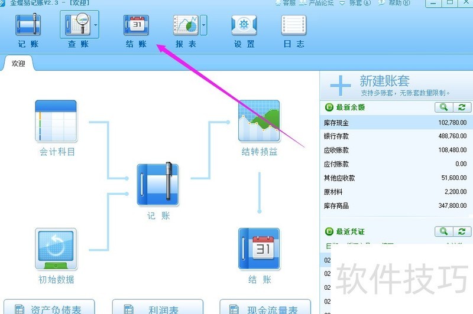Select the 应收账款 balance row
The height and width of the screenshot is (314, 473).
[396, 150]
